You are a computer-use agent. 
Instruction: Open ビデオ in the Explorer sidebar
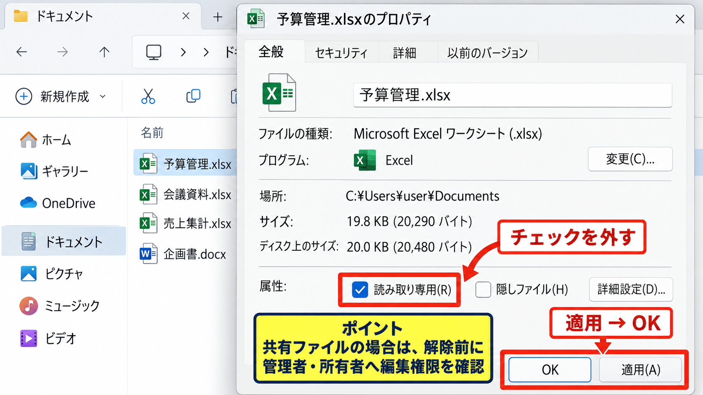[x=49, y=338]
